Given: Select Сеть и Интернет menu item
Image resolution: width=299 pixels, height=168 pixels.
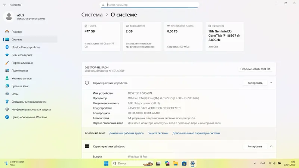Looking at the screenshot, I should pos(30,55).
